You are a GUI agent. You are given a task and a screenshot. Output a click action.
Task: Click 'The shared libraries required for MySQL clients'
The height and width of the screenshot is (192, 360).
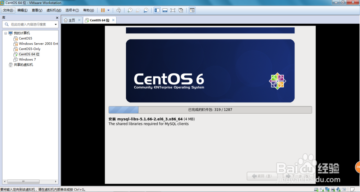click(149, 124)
